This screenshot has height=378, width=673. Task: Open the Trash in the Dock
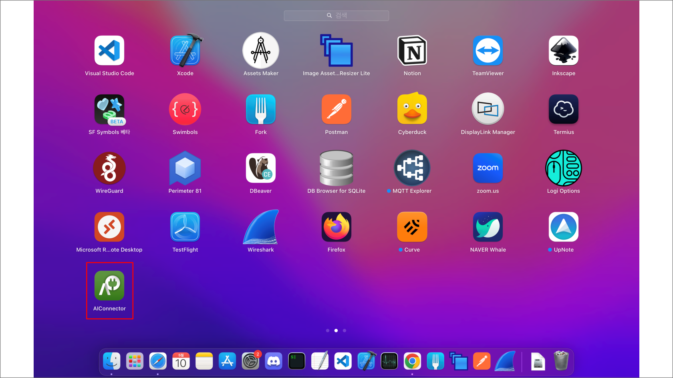(x=561, y=361)
